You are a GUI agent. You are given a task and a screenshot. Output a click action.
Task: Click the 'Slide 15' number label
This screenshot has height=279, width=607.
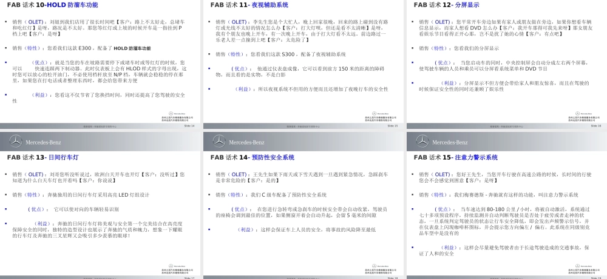click(393, 126)
